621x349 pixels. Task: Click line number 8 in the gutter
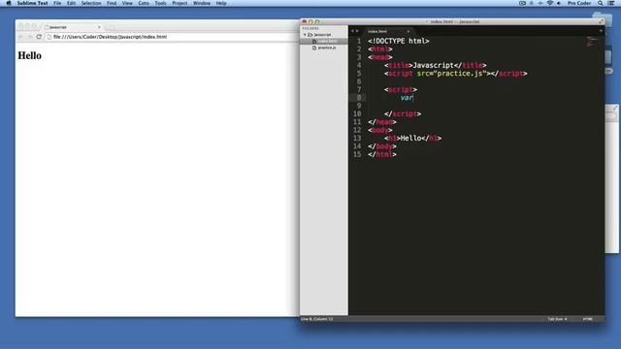[359, 98]
